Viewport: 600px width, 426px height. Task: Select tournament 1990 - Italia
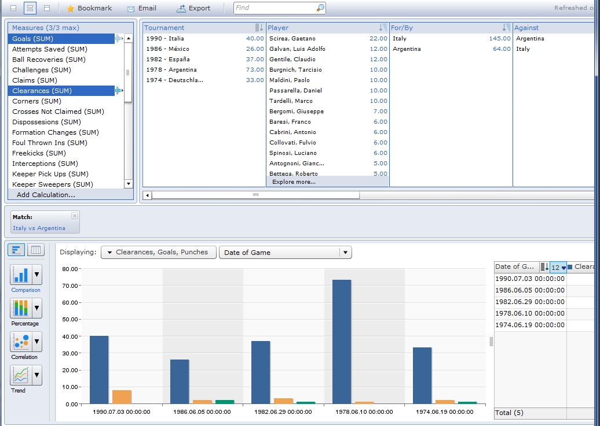tap(204, 39)
